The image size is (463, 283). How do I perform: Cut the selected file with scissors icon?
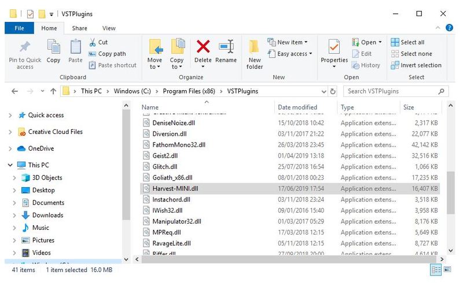point(93,42)
